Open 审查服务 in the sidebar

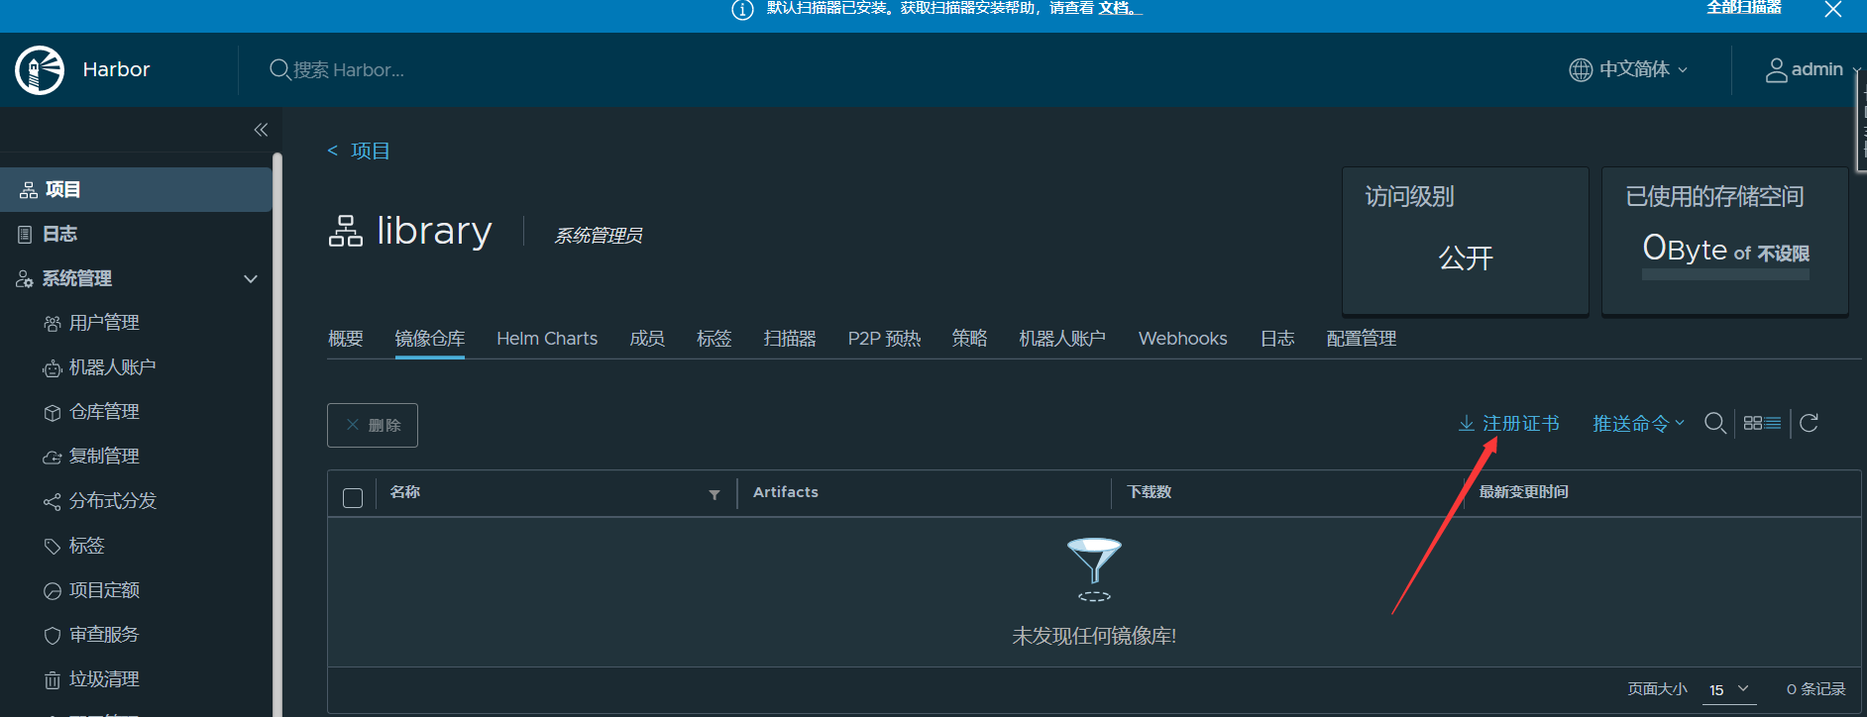[x=104, y=635]
